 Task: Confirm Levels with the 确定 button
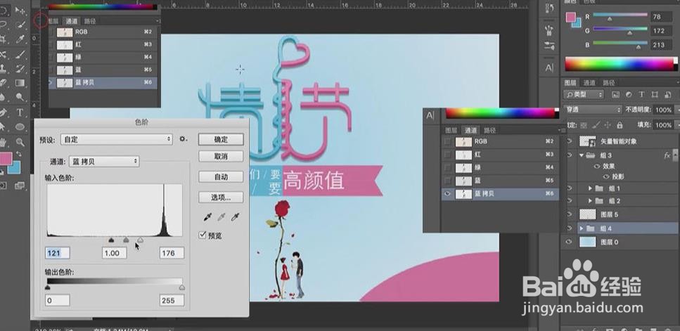click(221, 140)
